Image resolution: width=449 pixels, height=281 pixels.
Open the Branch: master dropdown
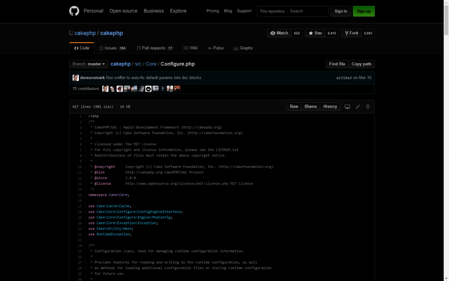coord(89,64)
